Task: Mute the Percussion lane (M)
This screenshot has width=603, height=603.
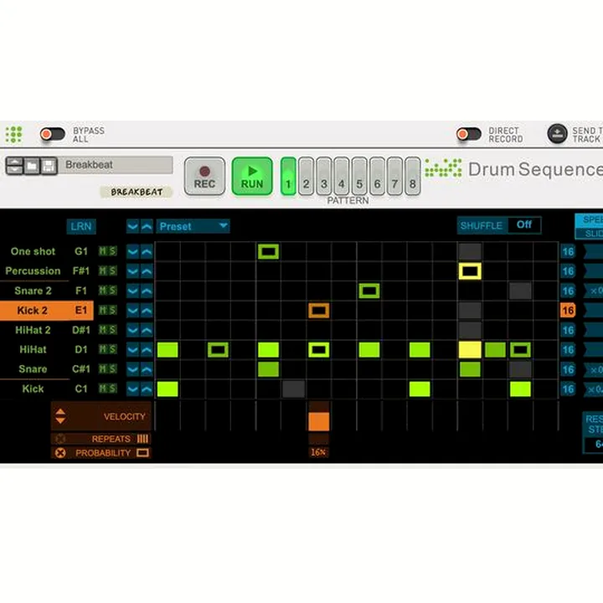Action: coord(103,271)
